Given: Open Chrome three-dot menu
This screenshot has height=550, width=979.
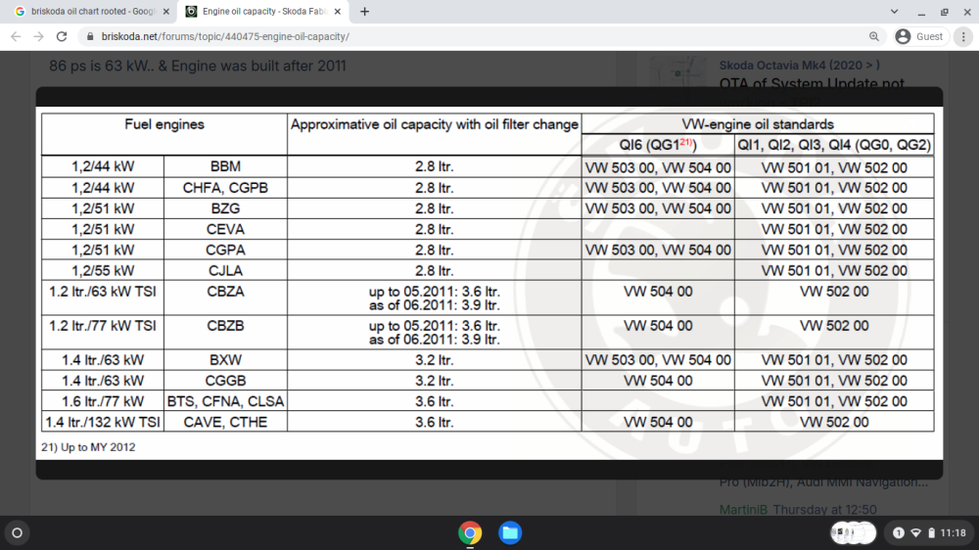Looking at the screenshot, I should (x=963, y=37).
